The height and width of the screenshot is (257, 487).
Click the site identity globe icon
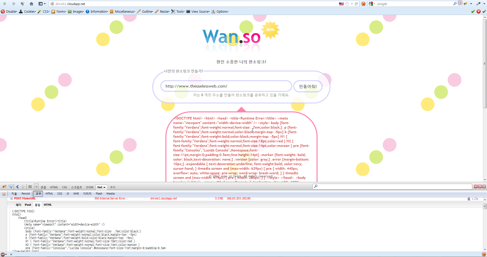[52, 4]
